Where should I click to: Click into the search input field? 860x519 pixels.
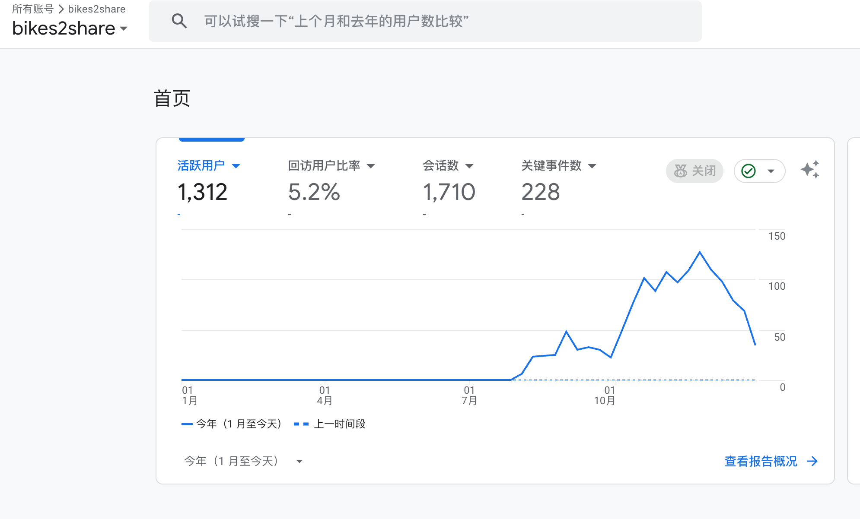click(432, 21)
